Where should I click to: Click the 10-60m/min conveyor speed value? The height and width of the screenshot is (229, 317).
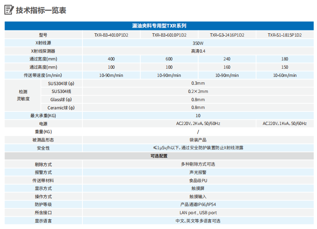pos(285,75)
